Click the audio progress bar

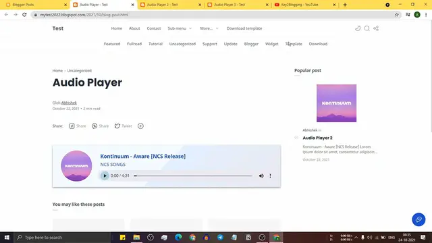click(193, 175)
